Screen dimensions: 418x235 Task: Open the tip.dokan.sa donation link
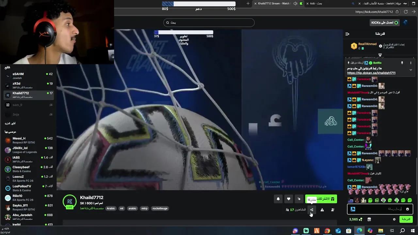pyautogui.click(x=371, y=73)
